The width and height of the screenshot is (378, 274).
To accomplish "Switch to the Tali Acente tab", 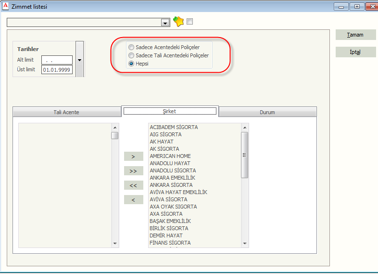I will (66, 112).
